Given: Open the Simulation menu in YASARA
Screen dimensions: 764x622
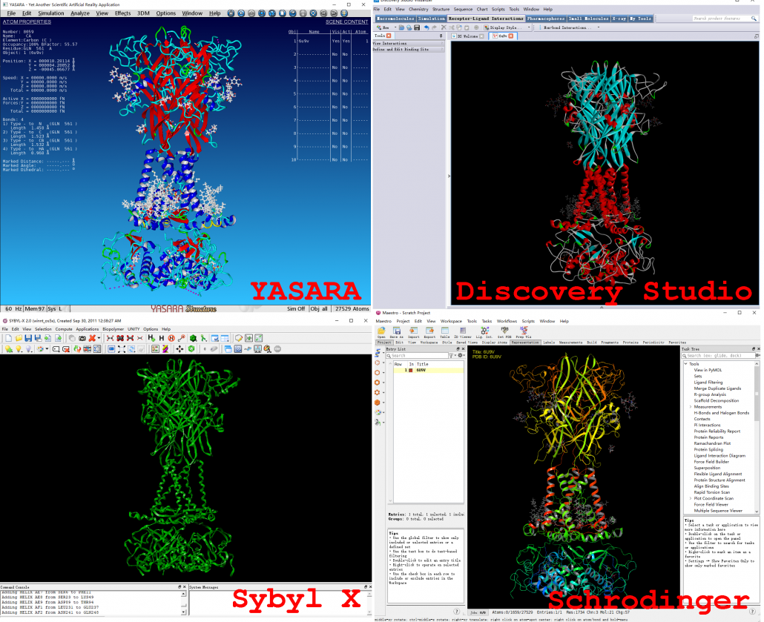Looking at the screenshot, I should [x=51, y=13].
